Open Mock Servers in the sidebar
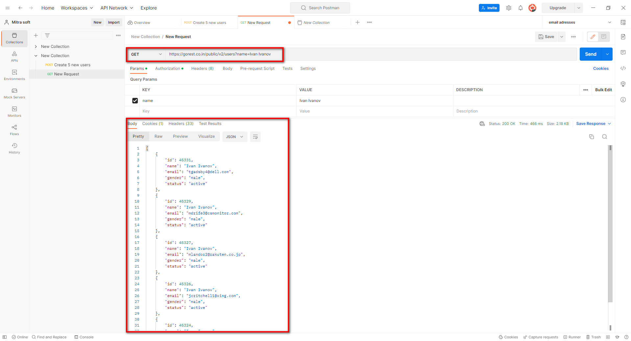631x341 pixels. [x=14, y=93]
